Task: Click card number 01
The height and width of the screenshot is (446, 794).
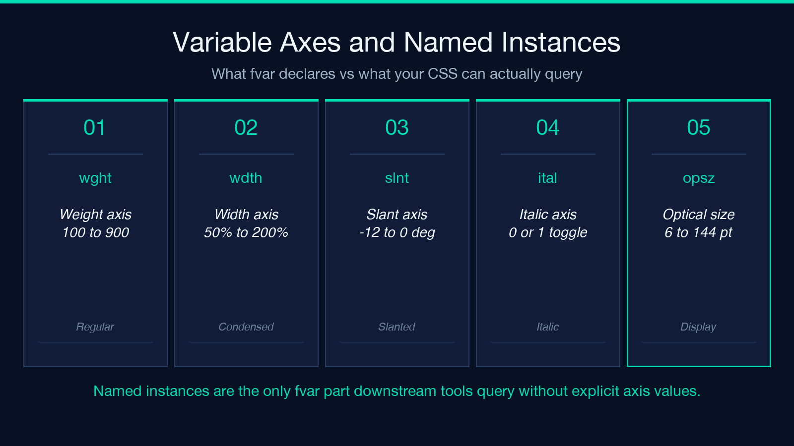Action: pos(95,128)
